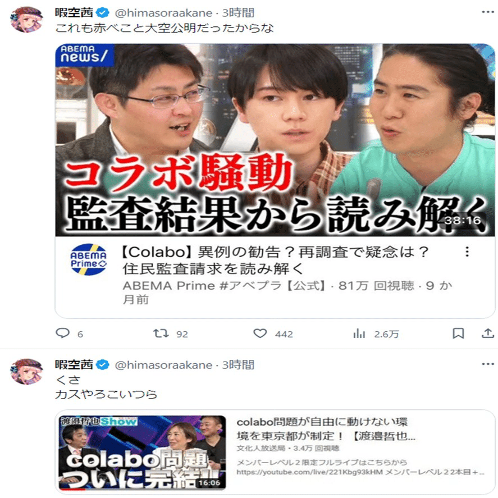Click the 暇空茜 display name on the second tweet
Viewport: 498px width, 498px height.
[74, 364]
